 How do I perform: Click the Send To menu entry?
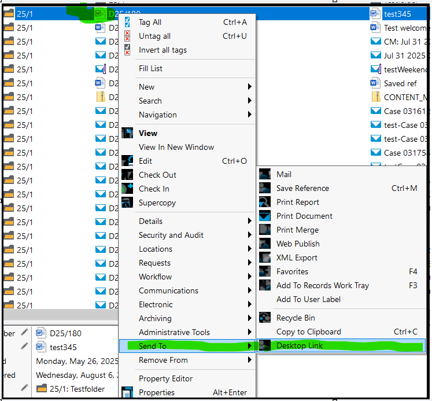coord(187,346)
